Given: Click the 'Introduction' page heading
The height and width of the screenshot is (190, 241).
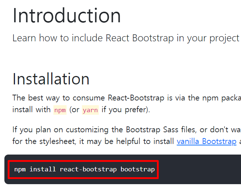Looking at the screenshot, I should click(67, 16).
